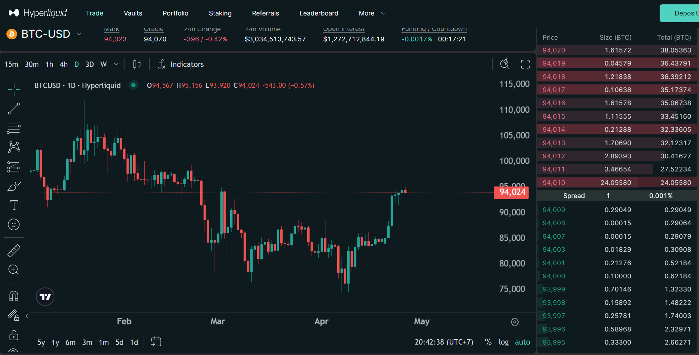699x355 pixels.
Task: Click the TradingView logo on chart
Action: tap(45, 297)
